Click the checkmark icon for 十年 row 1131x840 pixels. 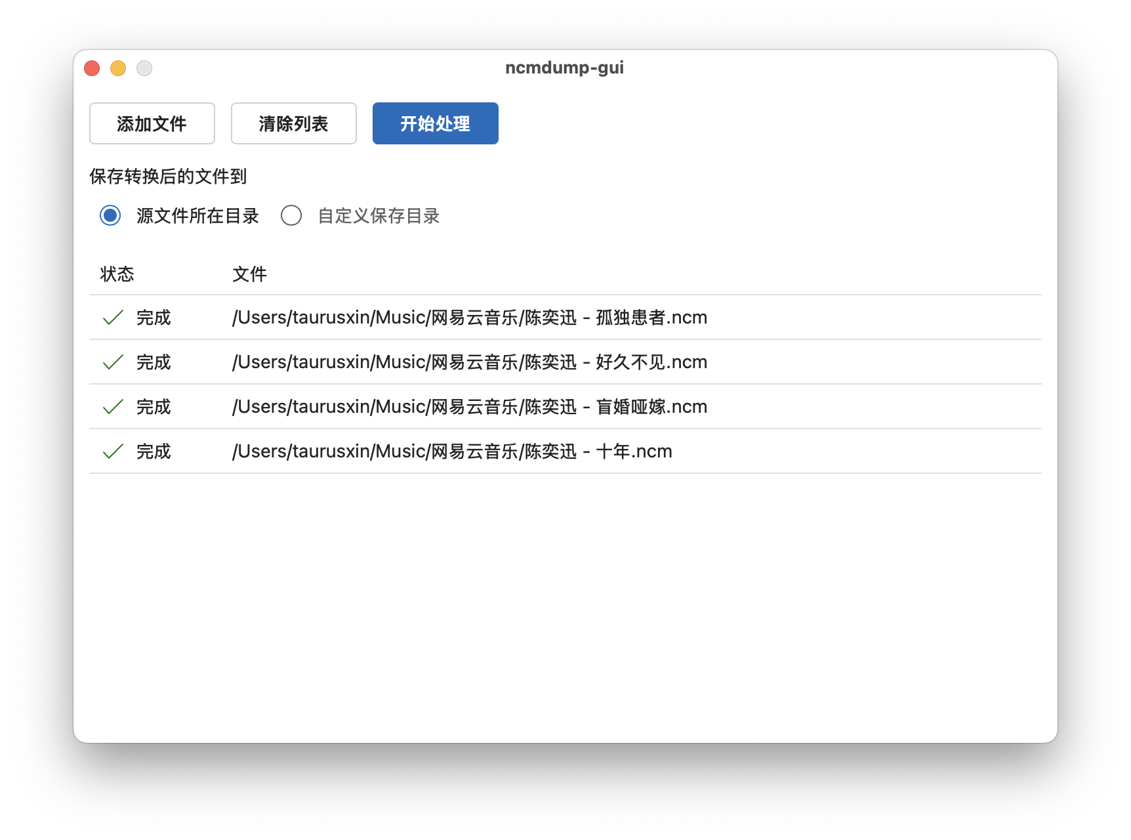[x=113, y=451]
